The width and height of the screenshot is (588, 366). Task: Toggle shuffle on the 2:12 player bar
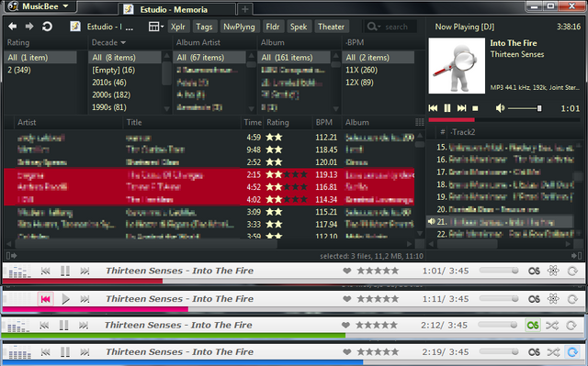click(552, 326)
